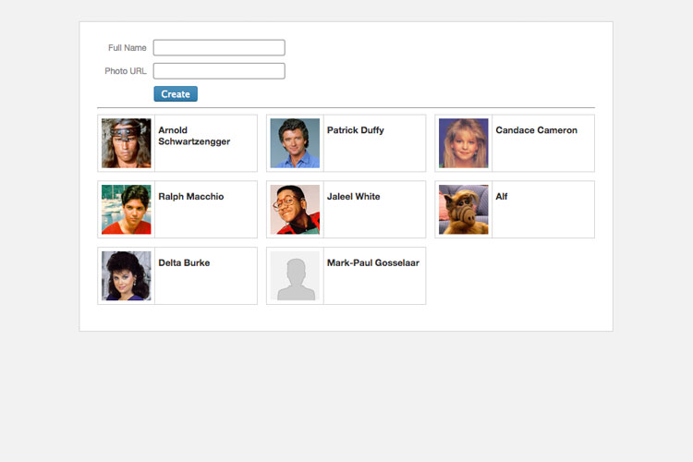Open Arnold Schwartzengger's photo thumbnail
The height and width of the screenshot is (462, 693).
pos(127,143)
